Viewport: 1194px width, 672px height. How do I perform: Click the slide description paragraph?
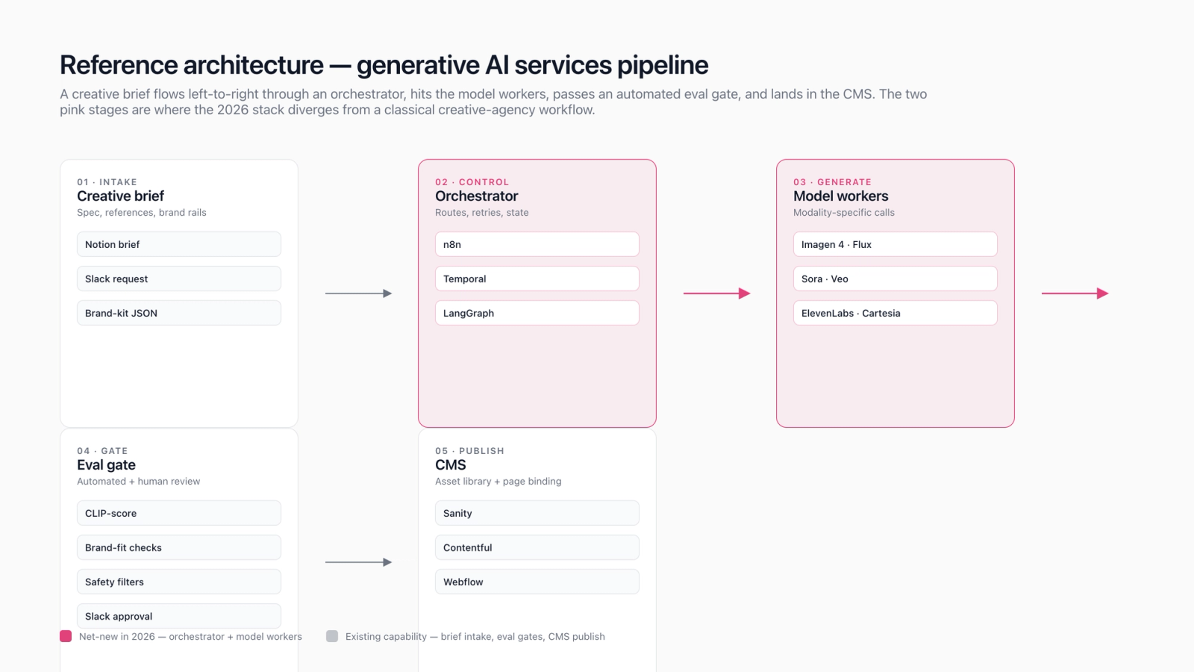(493, 102)
